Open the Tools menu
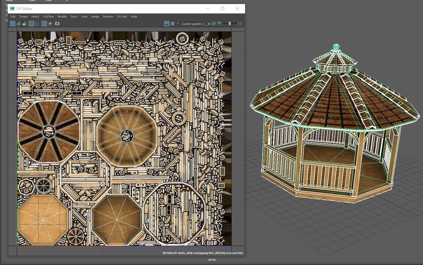 [x=74, y=16]
